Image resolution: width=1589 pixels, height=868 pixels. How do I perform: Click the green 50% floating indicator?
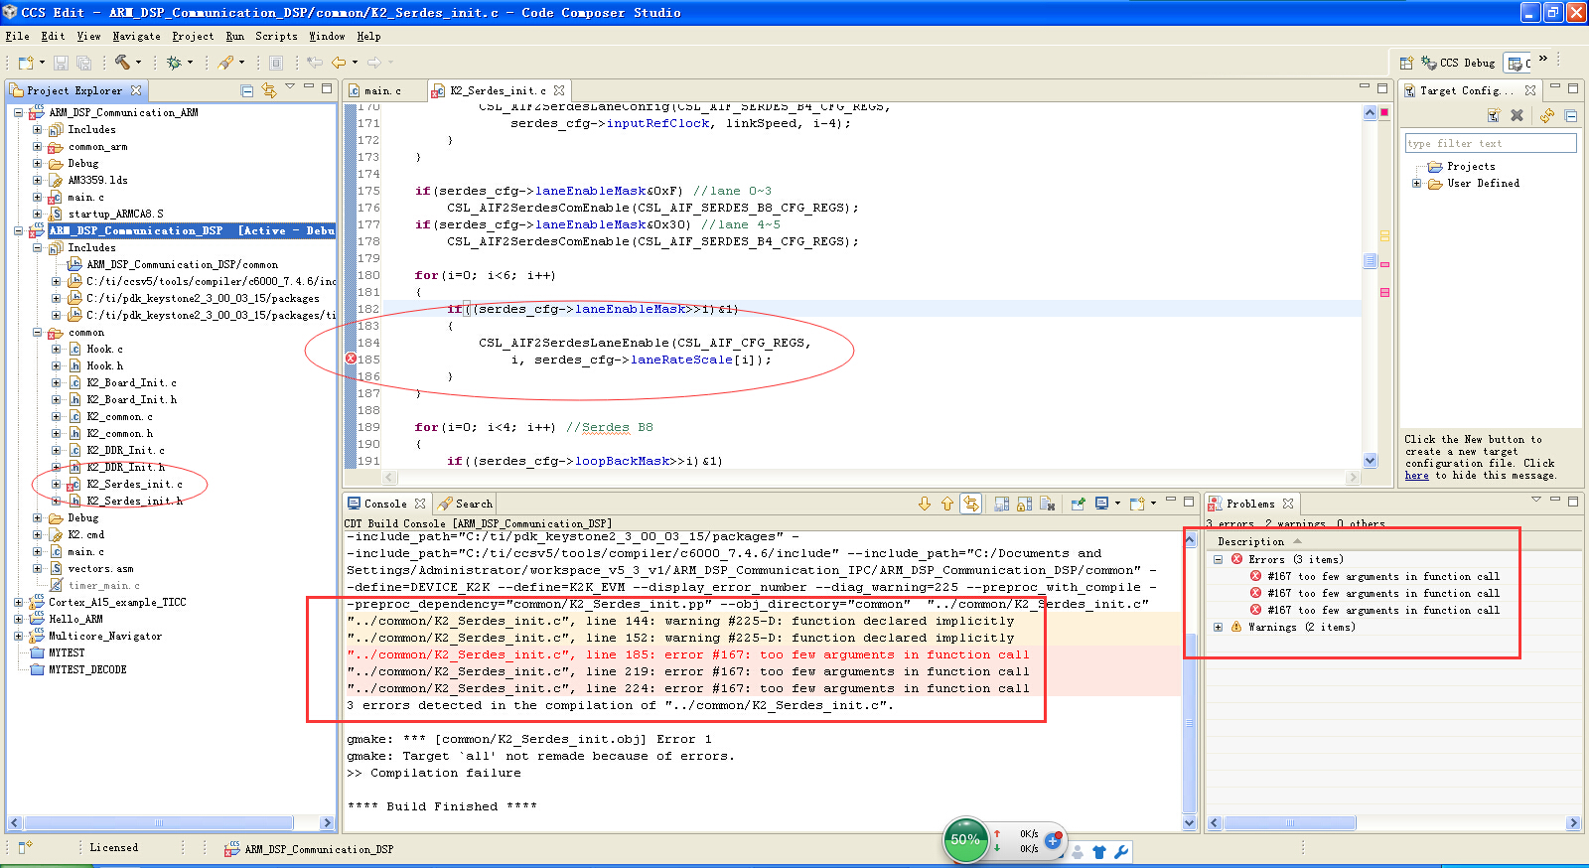[964, 840]
